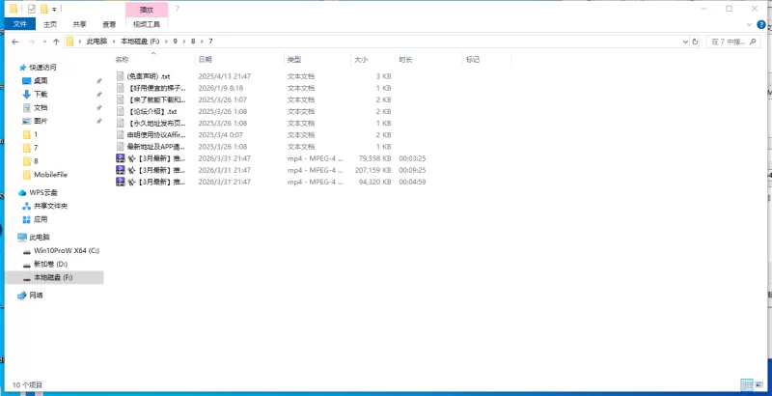Click the properties checkmark icon in title bar
Screen dimensions: 772x396
32,9
